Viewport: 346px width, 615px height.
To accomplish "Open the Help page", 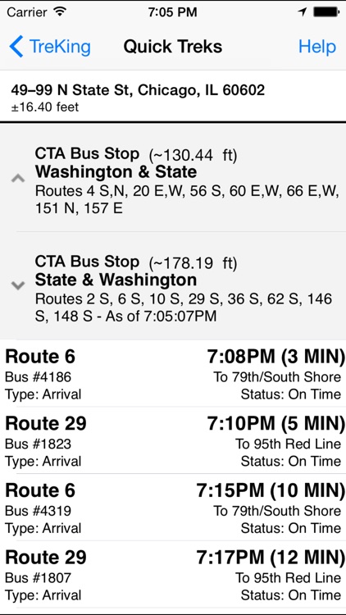I will coord(317,47).
